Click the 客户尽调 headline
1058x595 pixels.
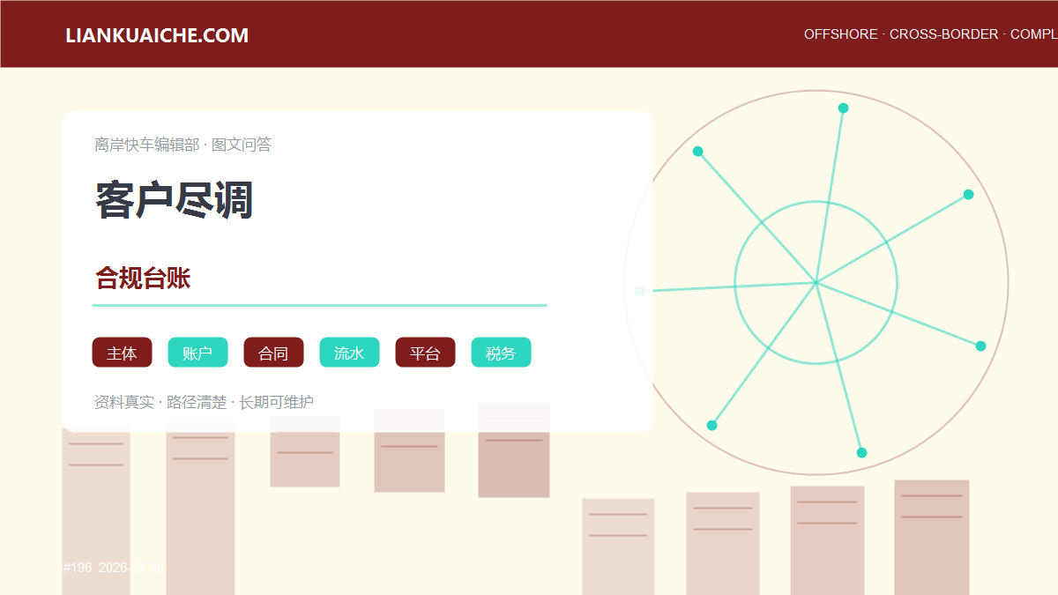click(175, 201)
